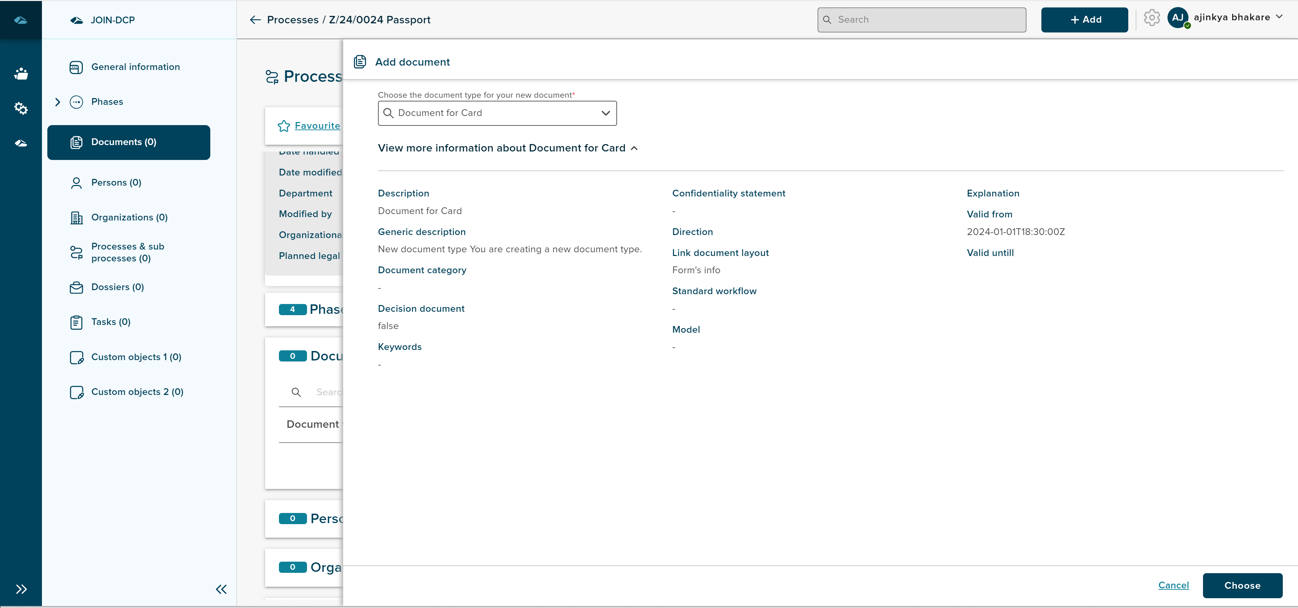Viewport: 1298px width, 608px height.
Task: Expand the left rail with double-right chevrons
Action: (x=21, y=589)
